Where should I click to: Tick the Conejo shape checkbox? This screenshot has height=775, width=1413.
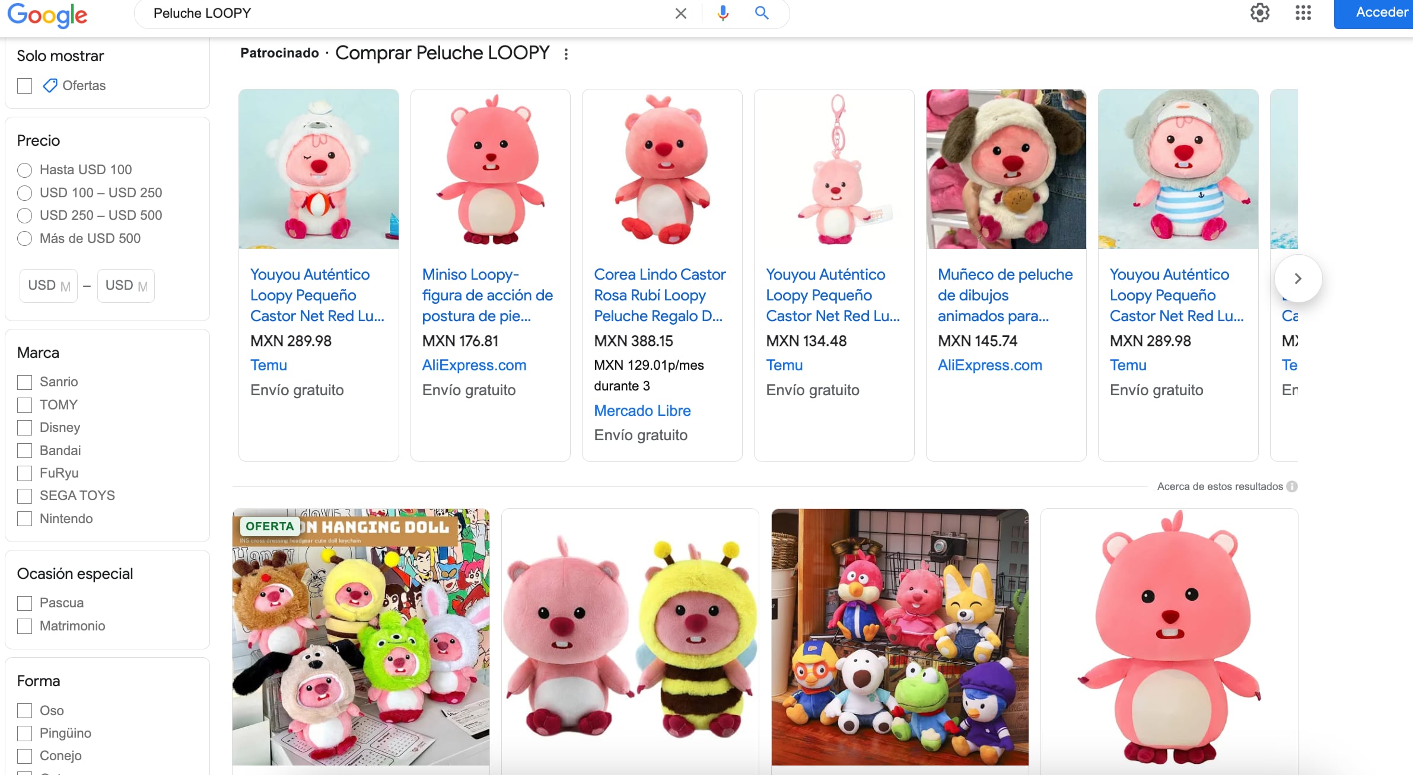coord(25,756)
